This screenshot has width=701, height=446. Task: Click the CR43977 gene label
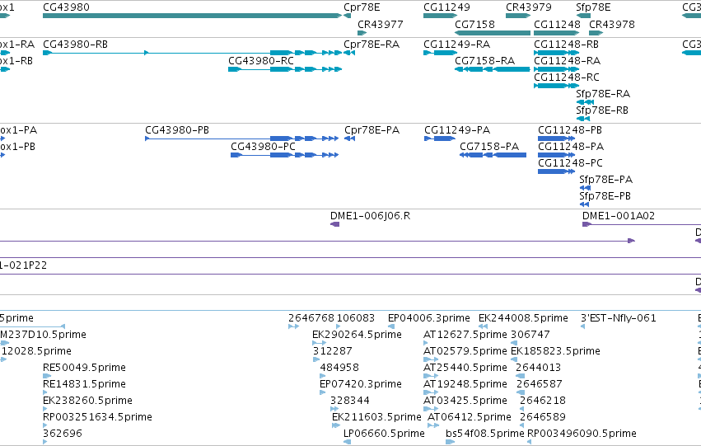coord(381,24)
